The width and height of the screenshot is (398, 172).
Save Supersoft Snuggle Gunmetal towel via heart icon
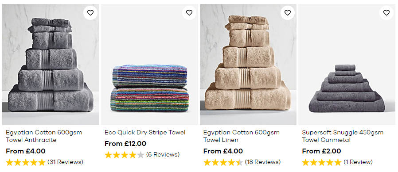click(386, 13)
